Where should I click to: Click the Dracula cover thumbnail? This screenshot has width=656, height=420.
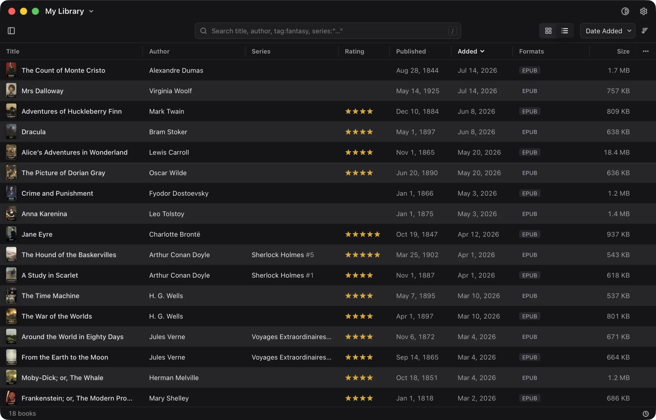[11, 132]
